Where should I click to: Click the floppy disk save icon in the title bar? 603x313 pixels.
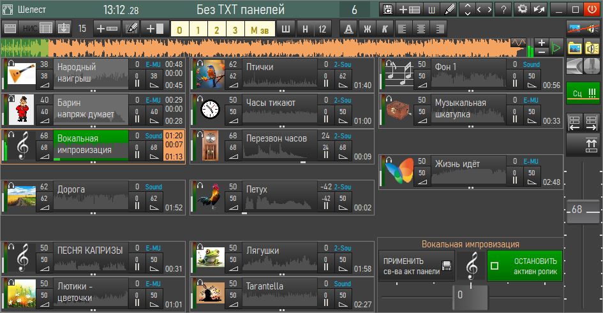coord(388,9)
